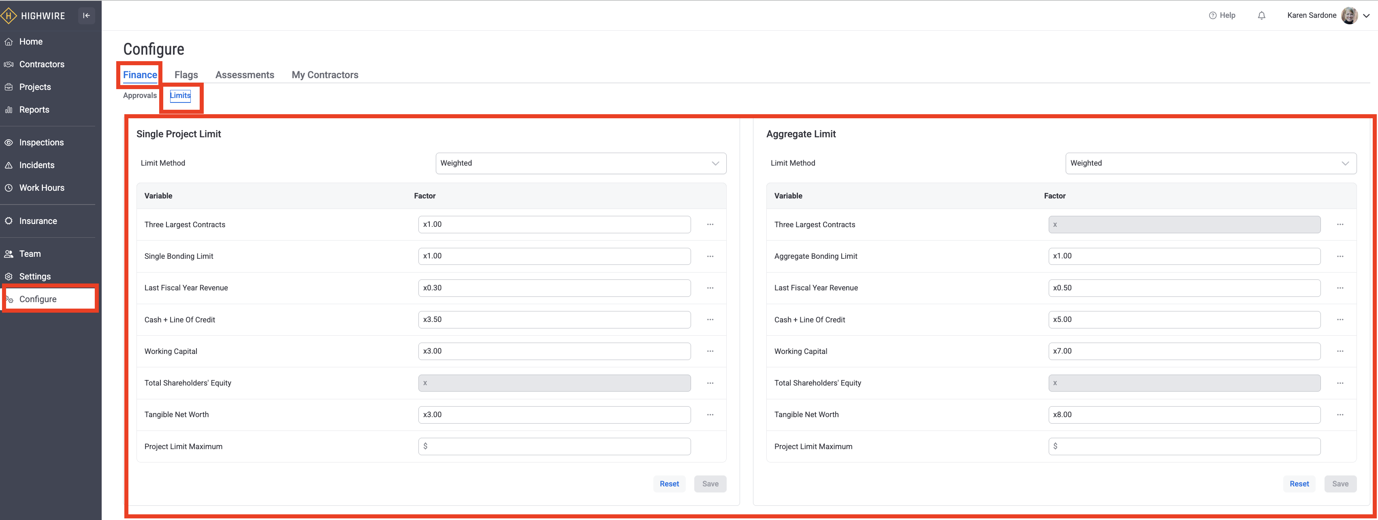Open ellipsis menu for Aggregate Bonding Limit
The width and height of the screenshot is (1378, 520).
(x=1340, y=256)
